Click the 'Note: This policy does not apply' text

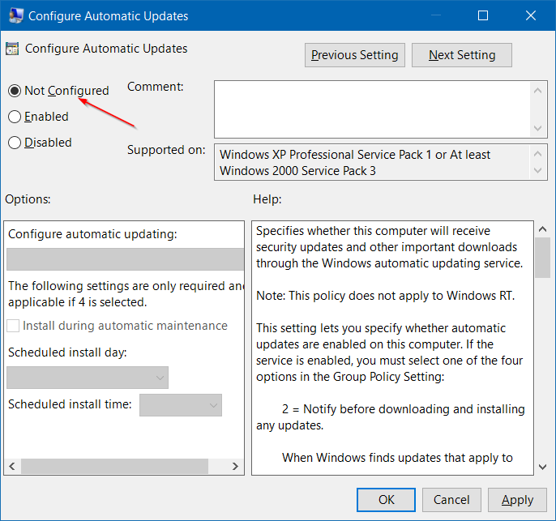[x=349, y=296]
